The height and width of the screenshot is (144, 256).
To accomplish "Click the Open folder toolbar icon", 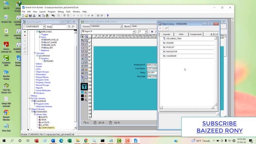I will 26,16.
